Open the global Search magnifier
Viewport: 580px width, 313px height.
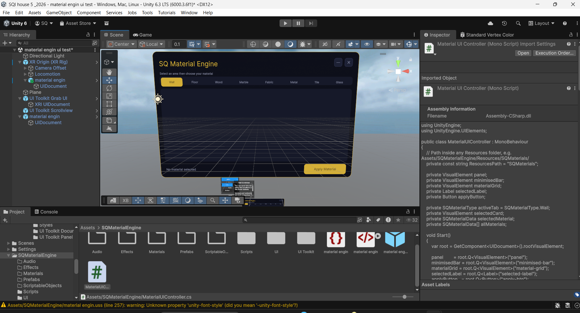click(518, 23)
